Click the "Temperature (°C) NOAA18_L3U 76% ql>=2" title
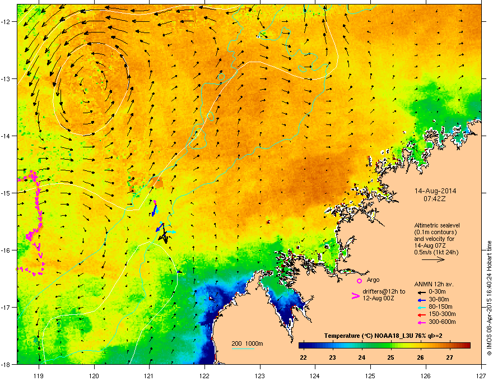The image size is (493, 381). tap(383, 336)
